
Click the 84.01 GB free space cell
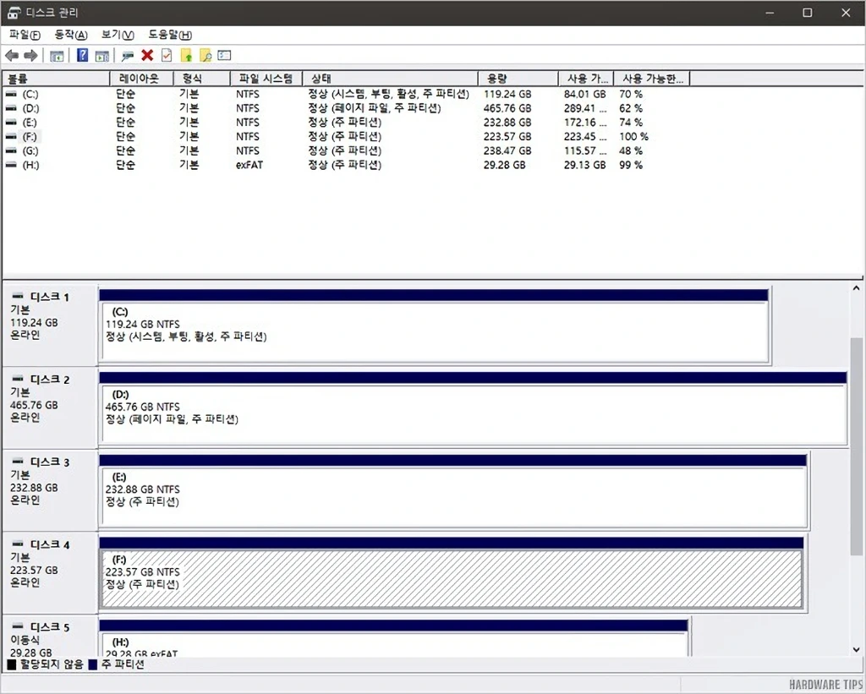585,95
